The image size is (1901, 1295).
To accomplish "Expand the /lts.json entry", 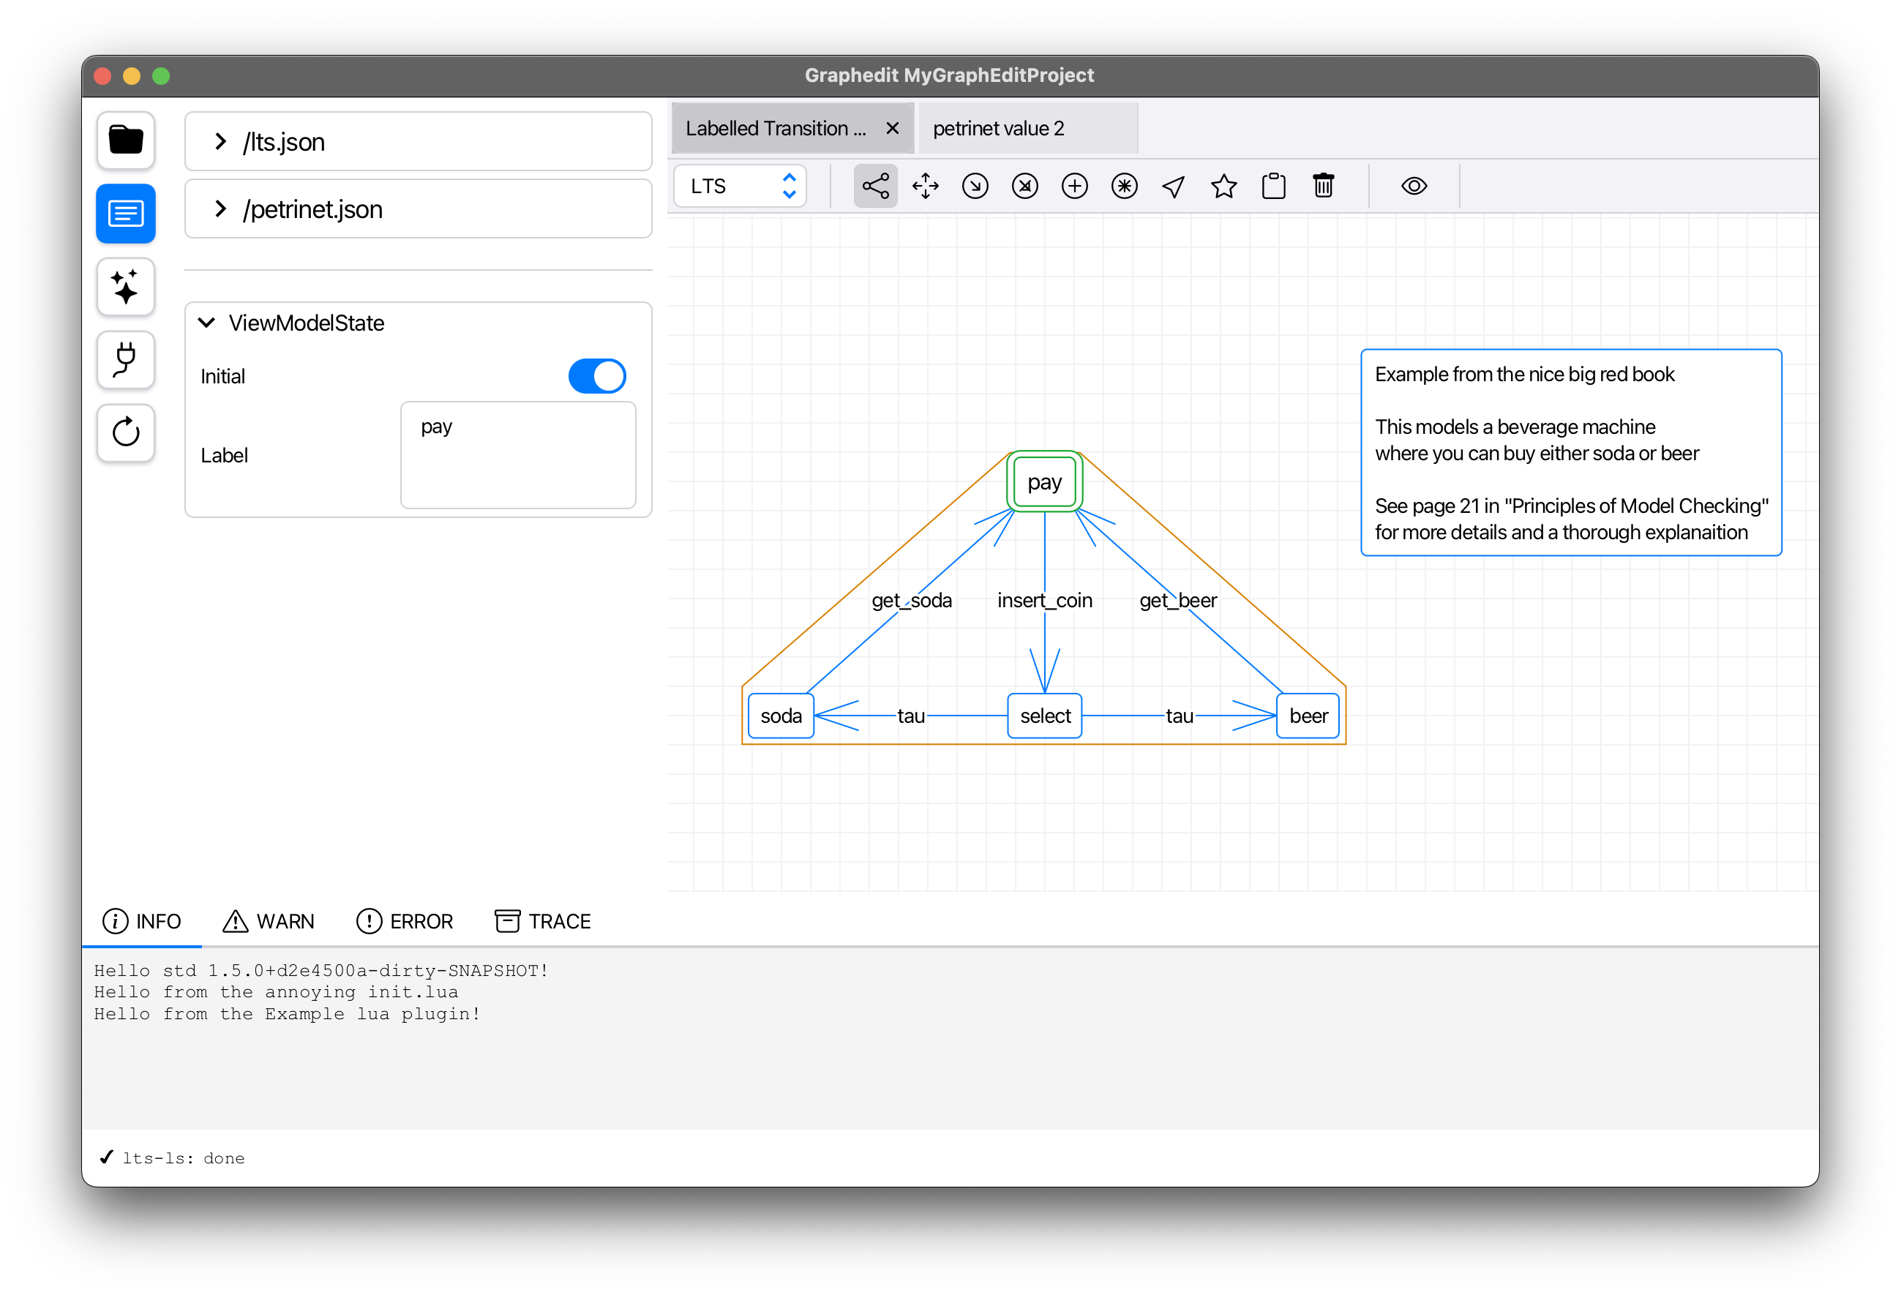I will point(220,141).
